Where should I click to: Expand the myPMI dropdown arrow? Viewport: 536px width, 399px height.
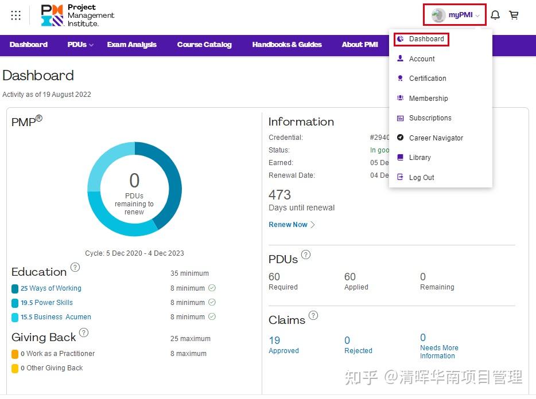477,15
